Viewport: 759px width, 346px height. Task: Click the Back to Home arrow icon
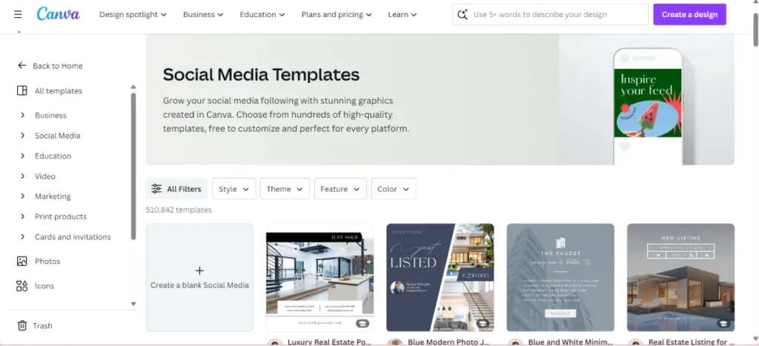tap(21, 65)
